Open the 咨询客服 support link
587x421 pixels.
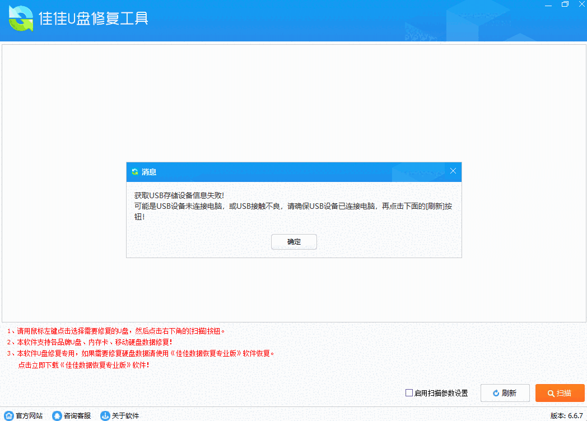coord(76,415)
